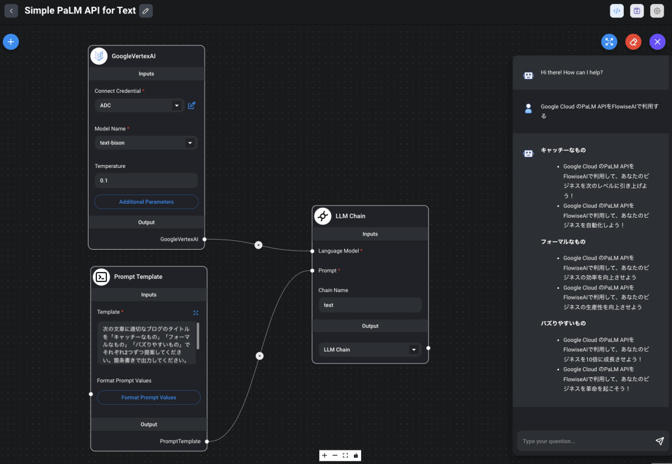Screen dimensions: 672x464
Task: Fit the view to the canvas
Action: click(x=346, y=456)
